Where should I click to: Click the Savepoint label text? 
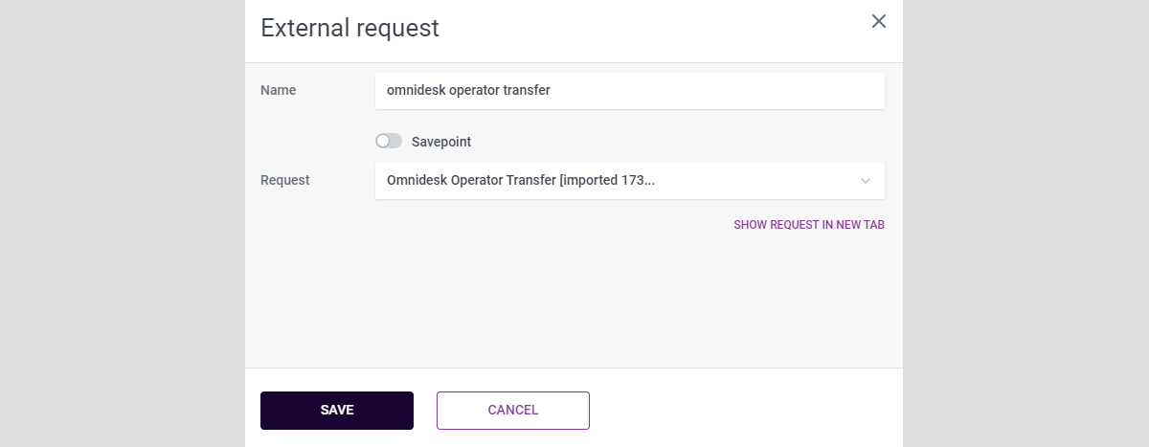[x=441, y=142]
